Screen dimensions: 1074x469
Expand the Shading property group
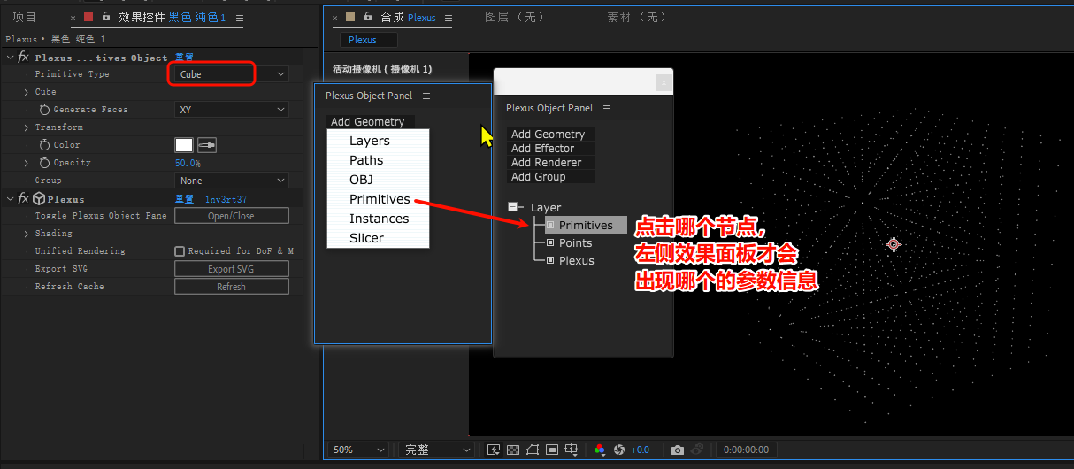(27, 234)
